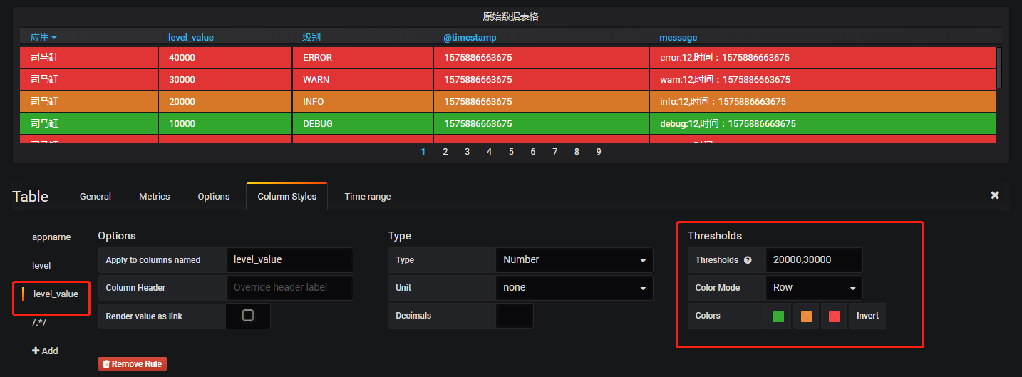This screenshot has width=1022, height=377.
Task: Sort by the level_value column header
Action: [x=191, y=37]
